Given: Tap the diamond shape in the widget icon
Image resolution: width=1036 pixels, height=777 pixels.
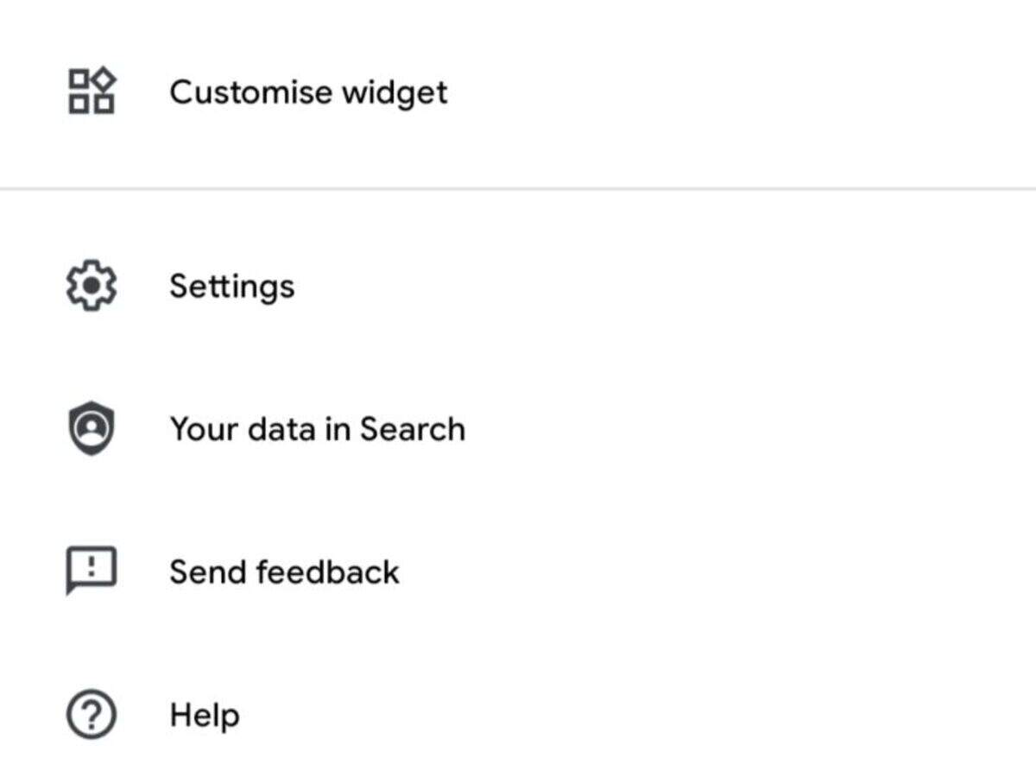Looking at the screenshot, I should [x=104, y=79].
